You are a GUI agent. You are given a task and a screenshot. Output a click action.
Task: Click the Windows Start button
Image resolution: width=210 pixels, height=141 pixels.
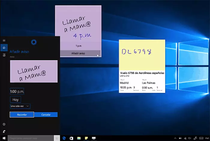4,138
